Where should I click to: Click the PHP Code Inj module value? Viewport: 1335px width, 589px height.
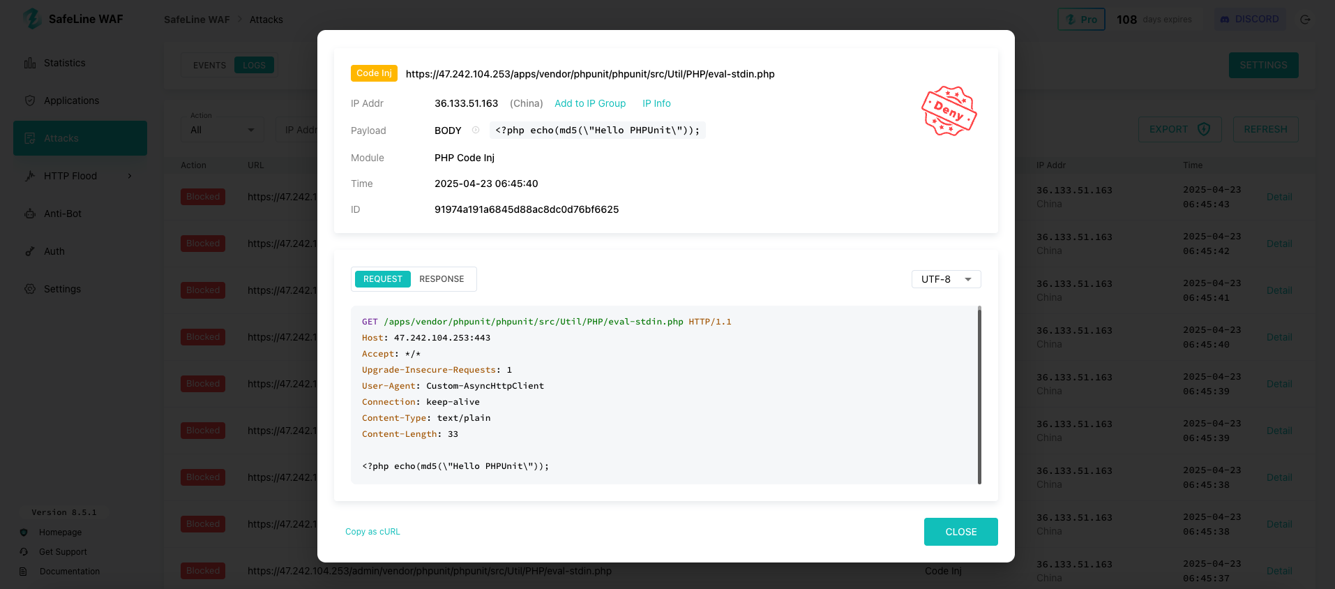(x=465, y=158)
